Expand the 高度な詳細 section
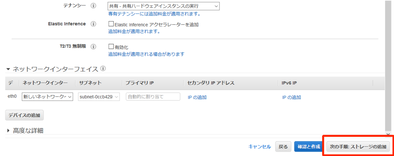The image size is (394, 156). click(9, 131)
